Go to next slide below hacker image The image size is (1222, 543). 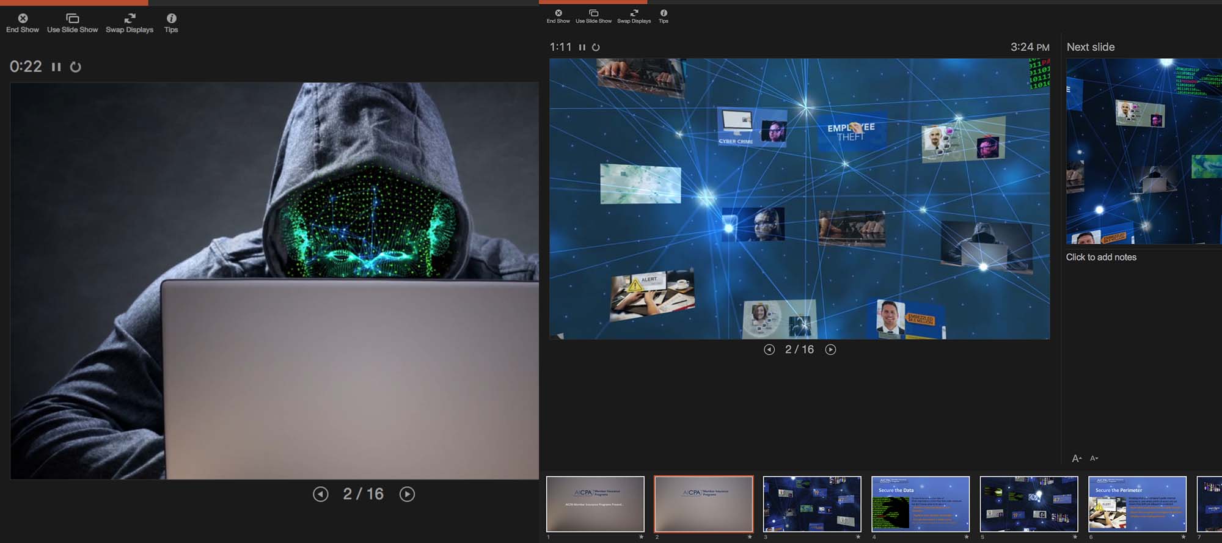pyautogui.click(x=407, y=494)
